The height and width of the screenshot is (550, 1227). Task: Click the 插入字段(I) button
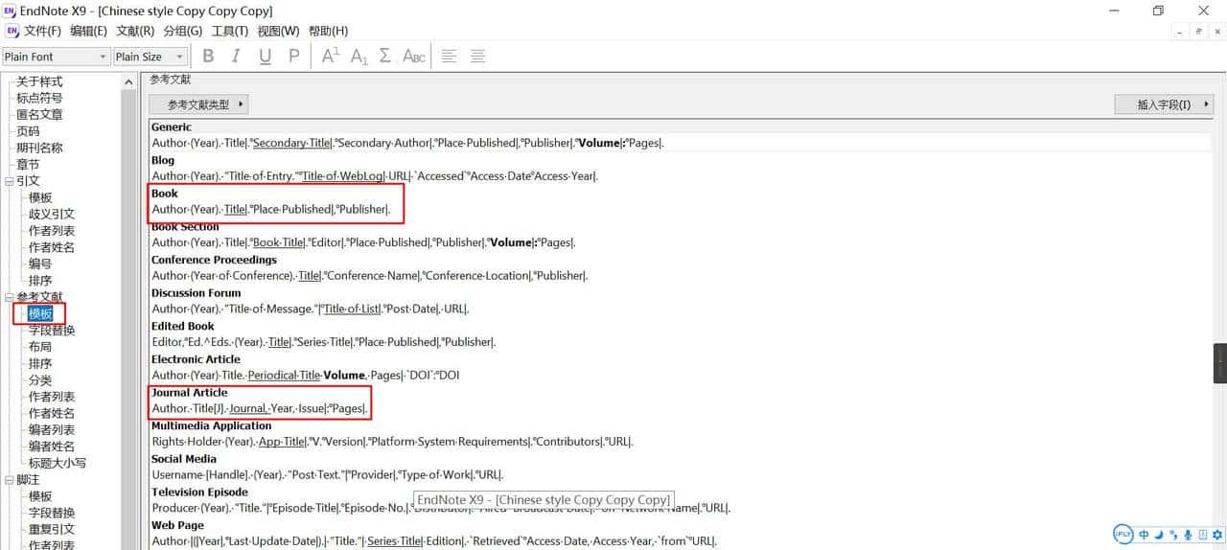coord(1164,104)
